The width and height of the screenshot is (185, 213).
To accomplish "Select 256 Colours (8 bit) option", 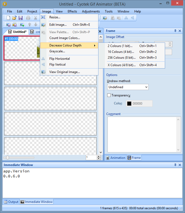I will [x=132, y=58].
